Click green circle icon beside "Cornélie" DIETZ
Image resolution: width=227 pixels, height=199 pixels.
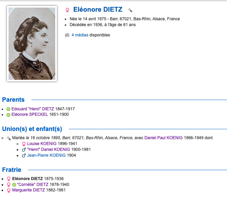click(14, 185)
